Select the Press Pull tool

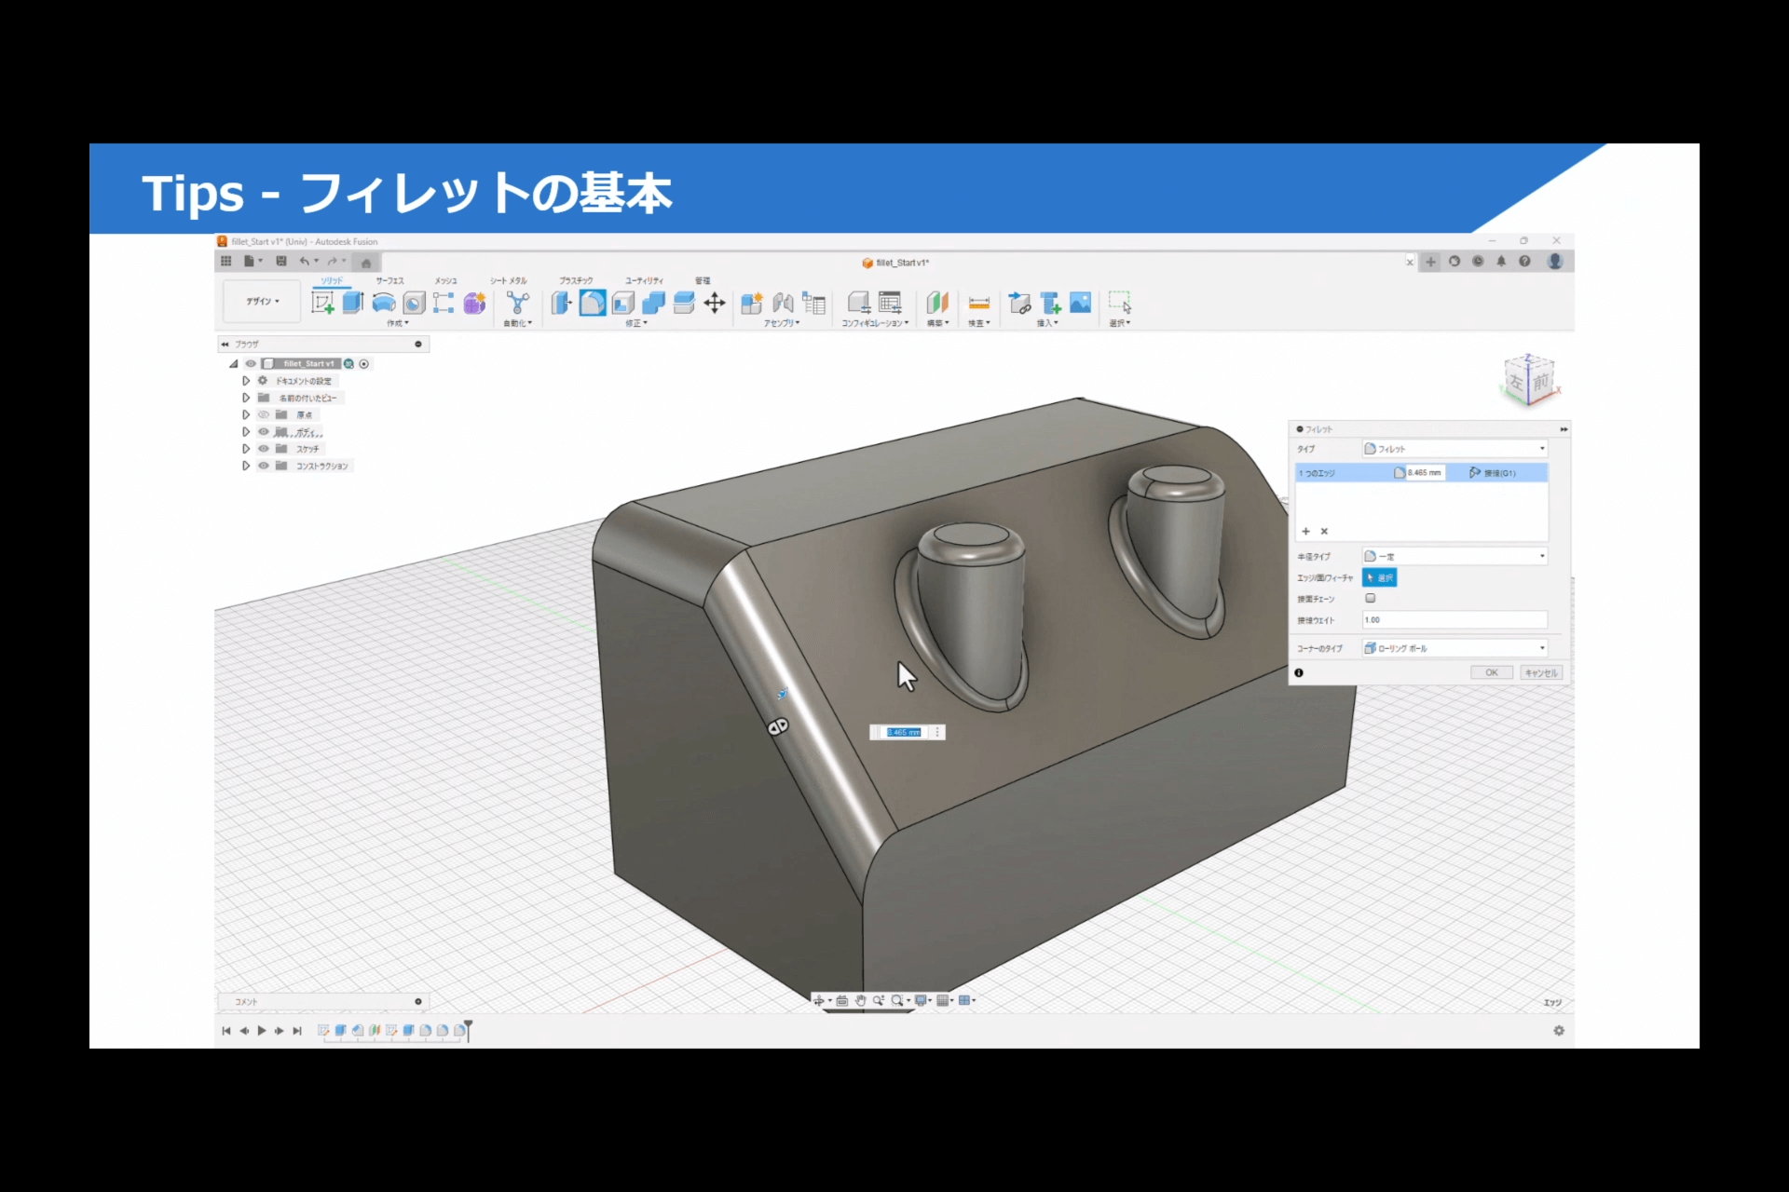click(x=561, y=303)
